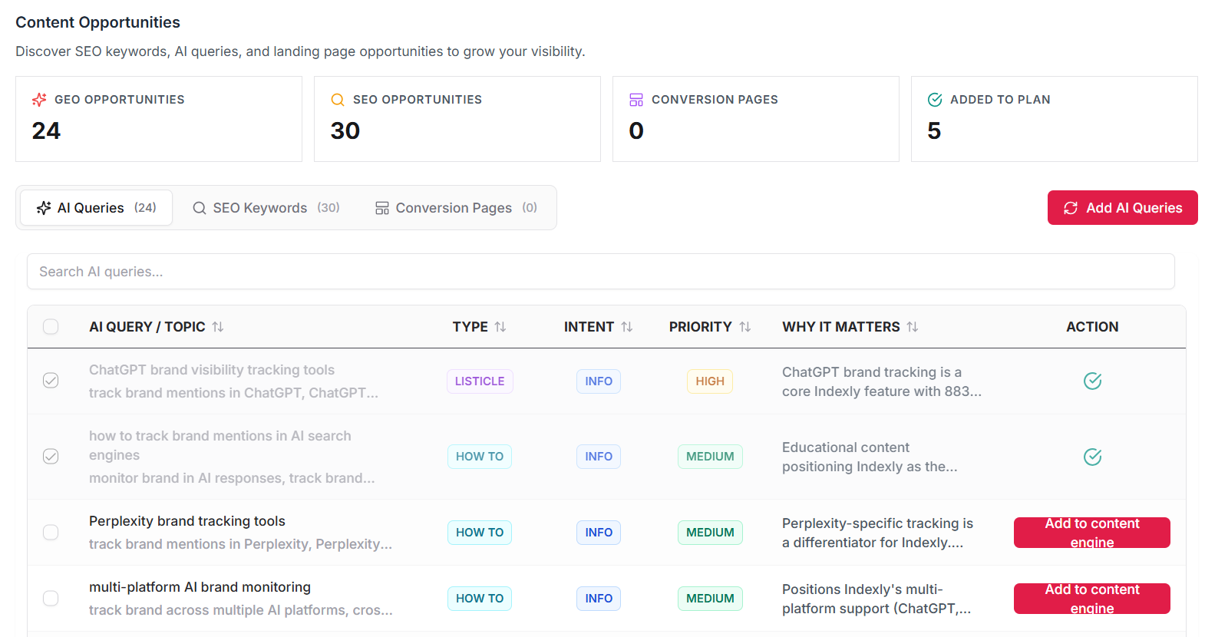
Task: Toggle the select-all header checkbox
Action: 51,327
